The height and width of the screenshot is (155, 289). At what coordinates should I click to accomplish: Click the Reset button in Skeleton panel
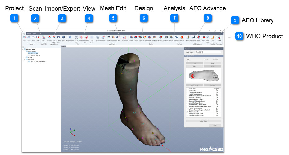(213, 63)
